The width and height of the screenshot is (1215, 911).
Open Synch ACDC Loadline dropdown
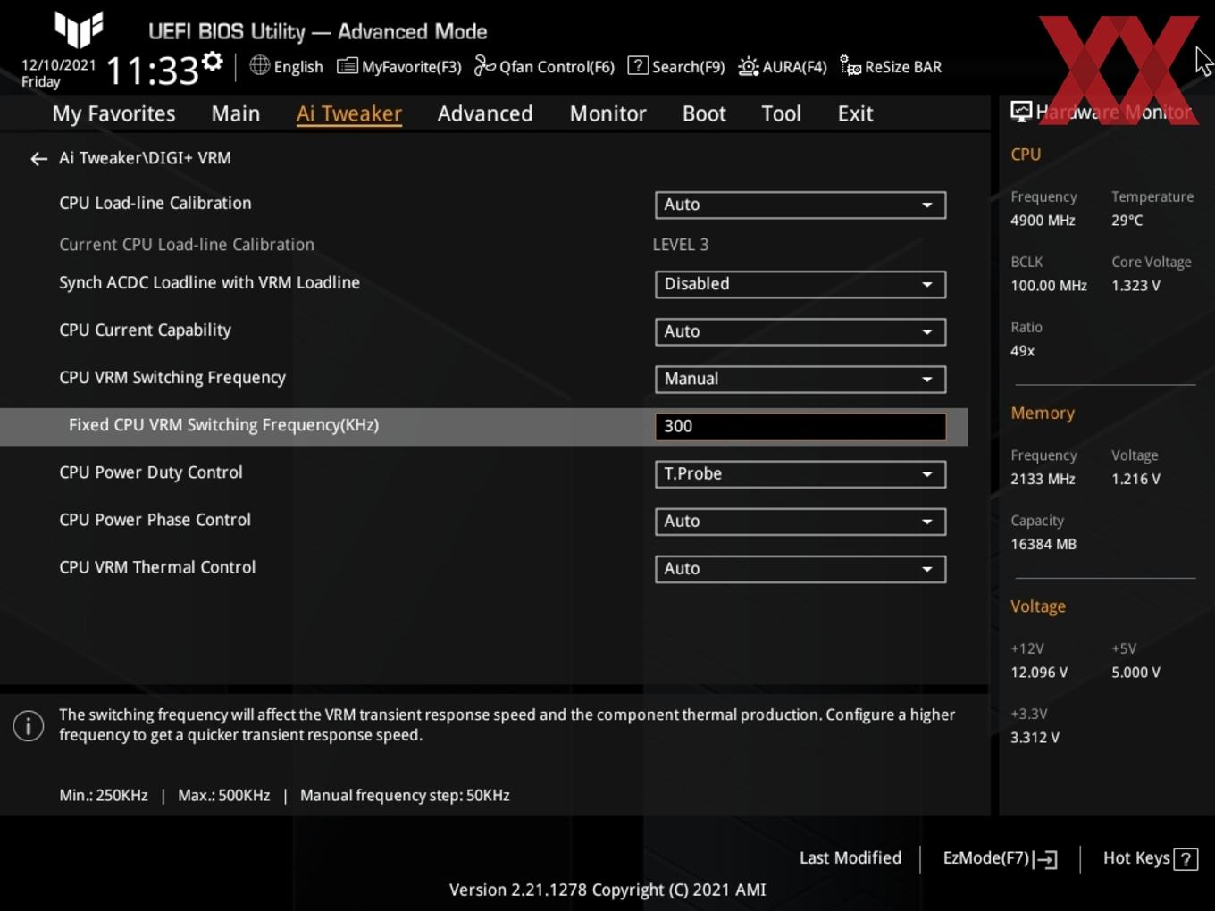800,284
